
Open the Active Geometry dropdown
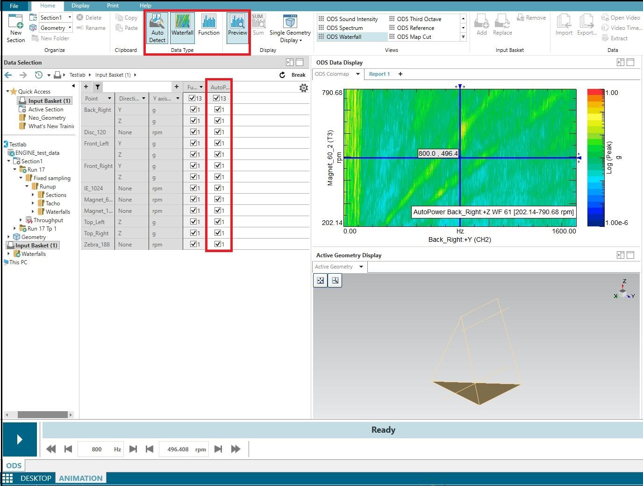(x=361, y=267)
